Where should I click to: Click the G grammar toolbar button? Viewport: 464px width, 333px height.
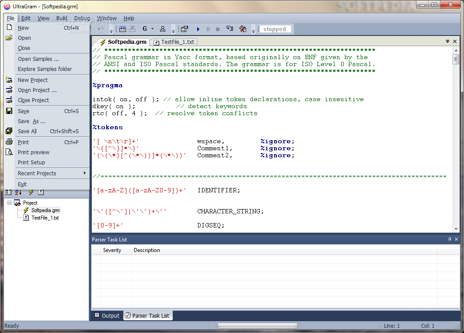click(145, 29)
